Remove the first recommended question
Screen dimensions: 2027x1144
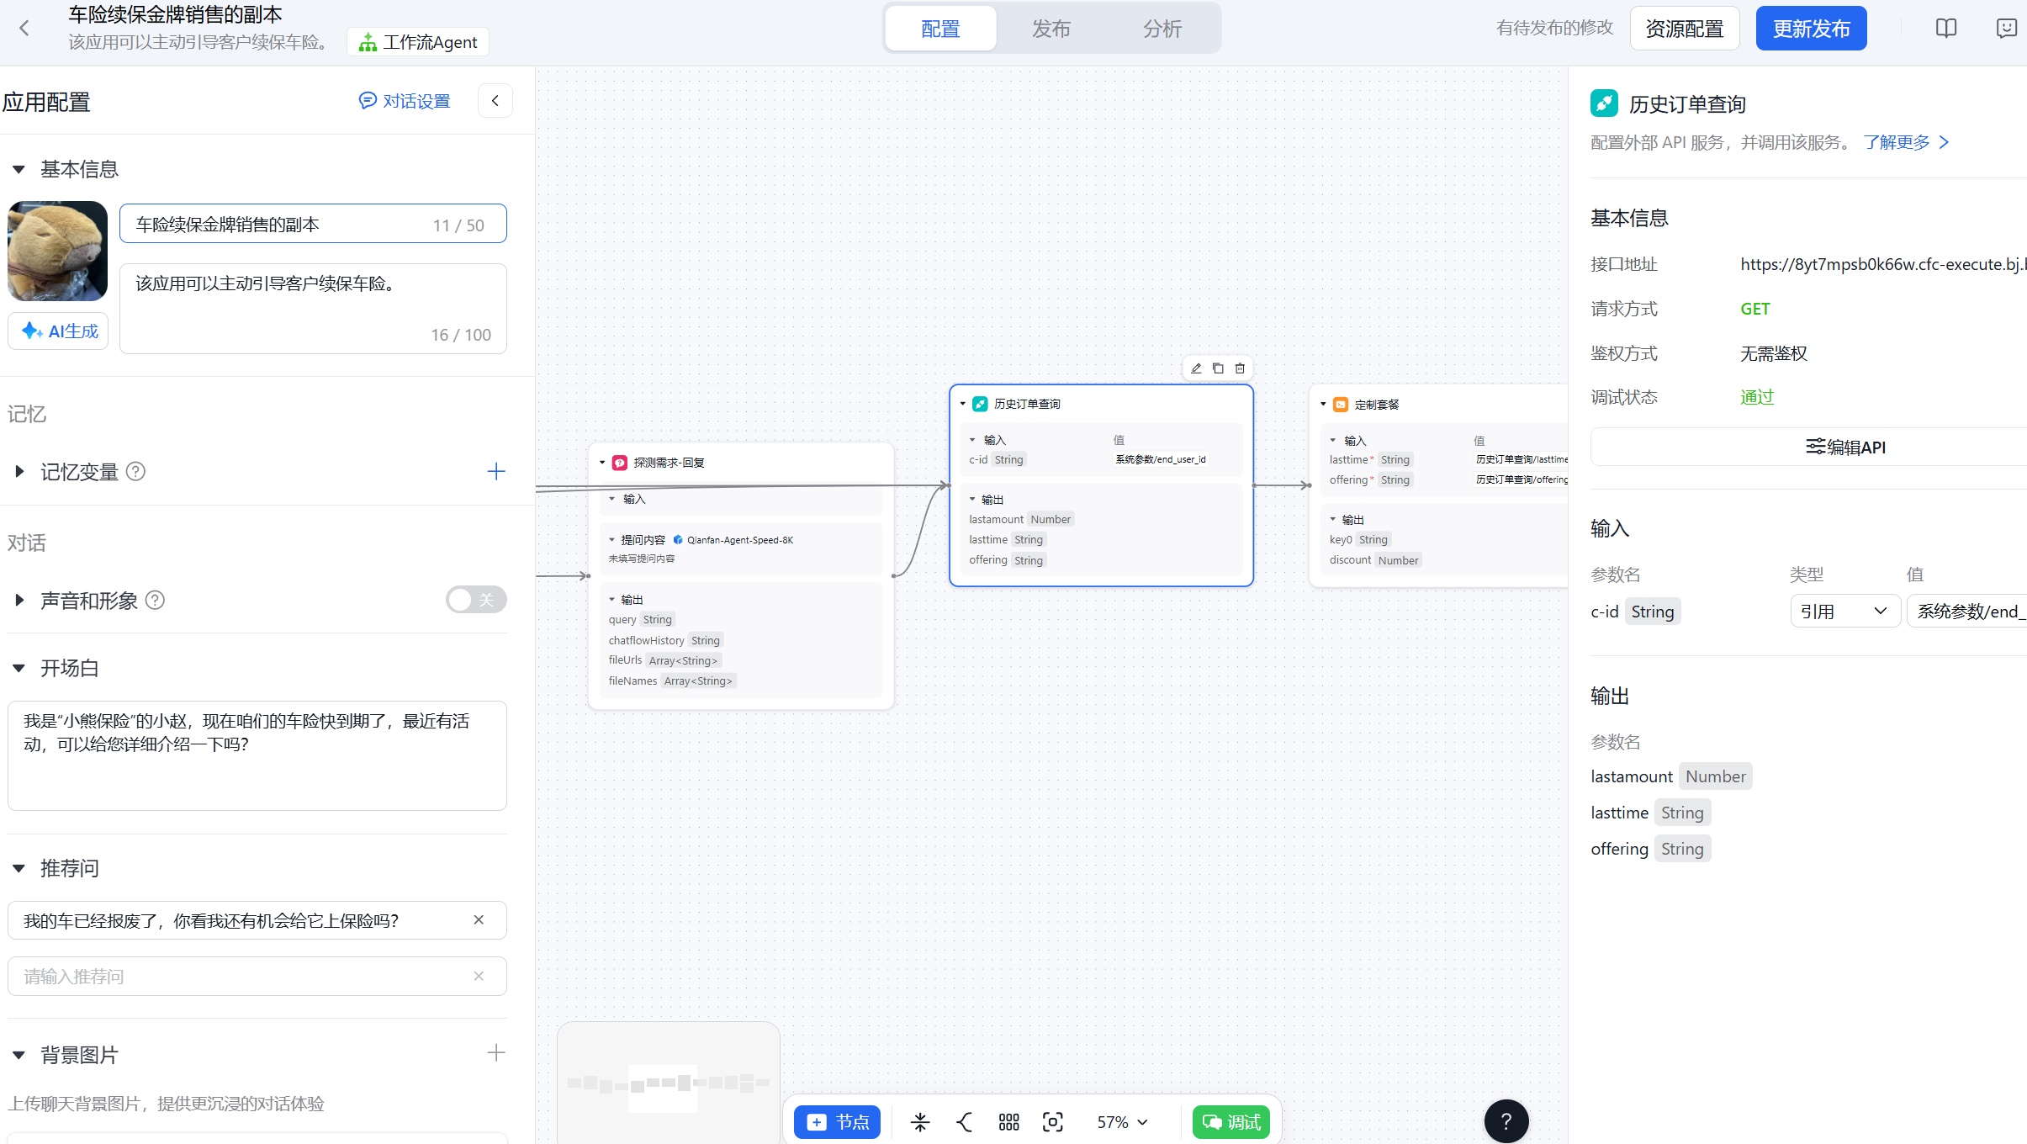479,920
